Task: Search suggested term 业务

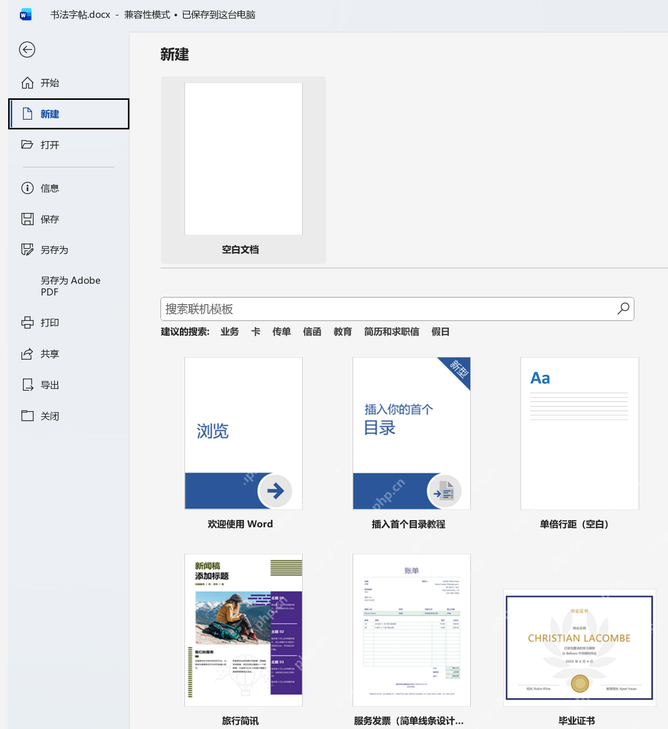Action: point(230,332)
